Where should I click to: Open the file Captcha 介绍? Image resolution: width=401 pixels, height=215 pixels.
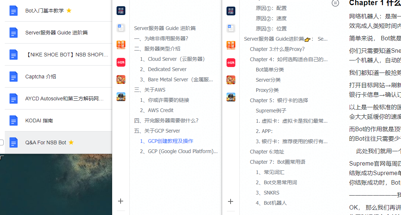40,77
